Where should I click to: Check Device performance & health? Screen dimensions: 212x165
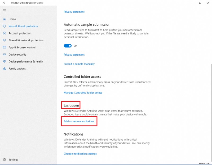(x=24, y=61)
